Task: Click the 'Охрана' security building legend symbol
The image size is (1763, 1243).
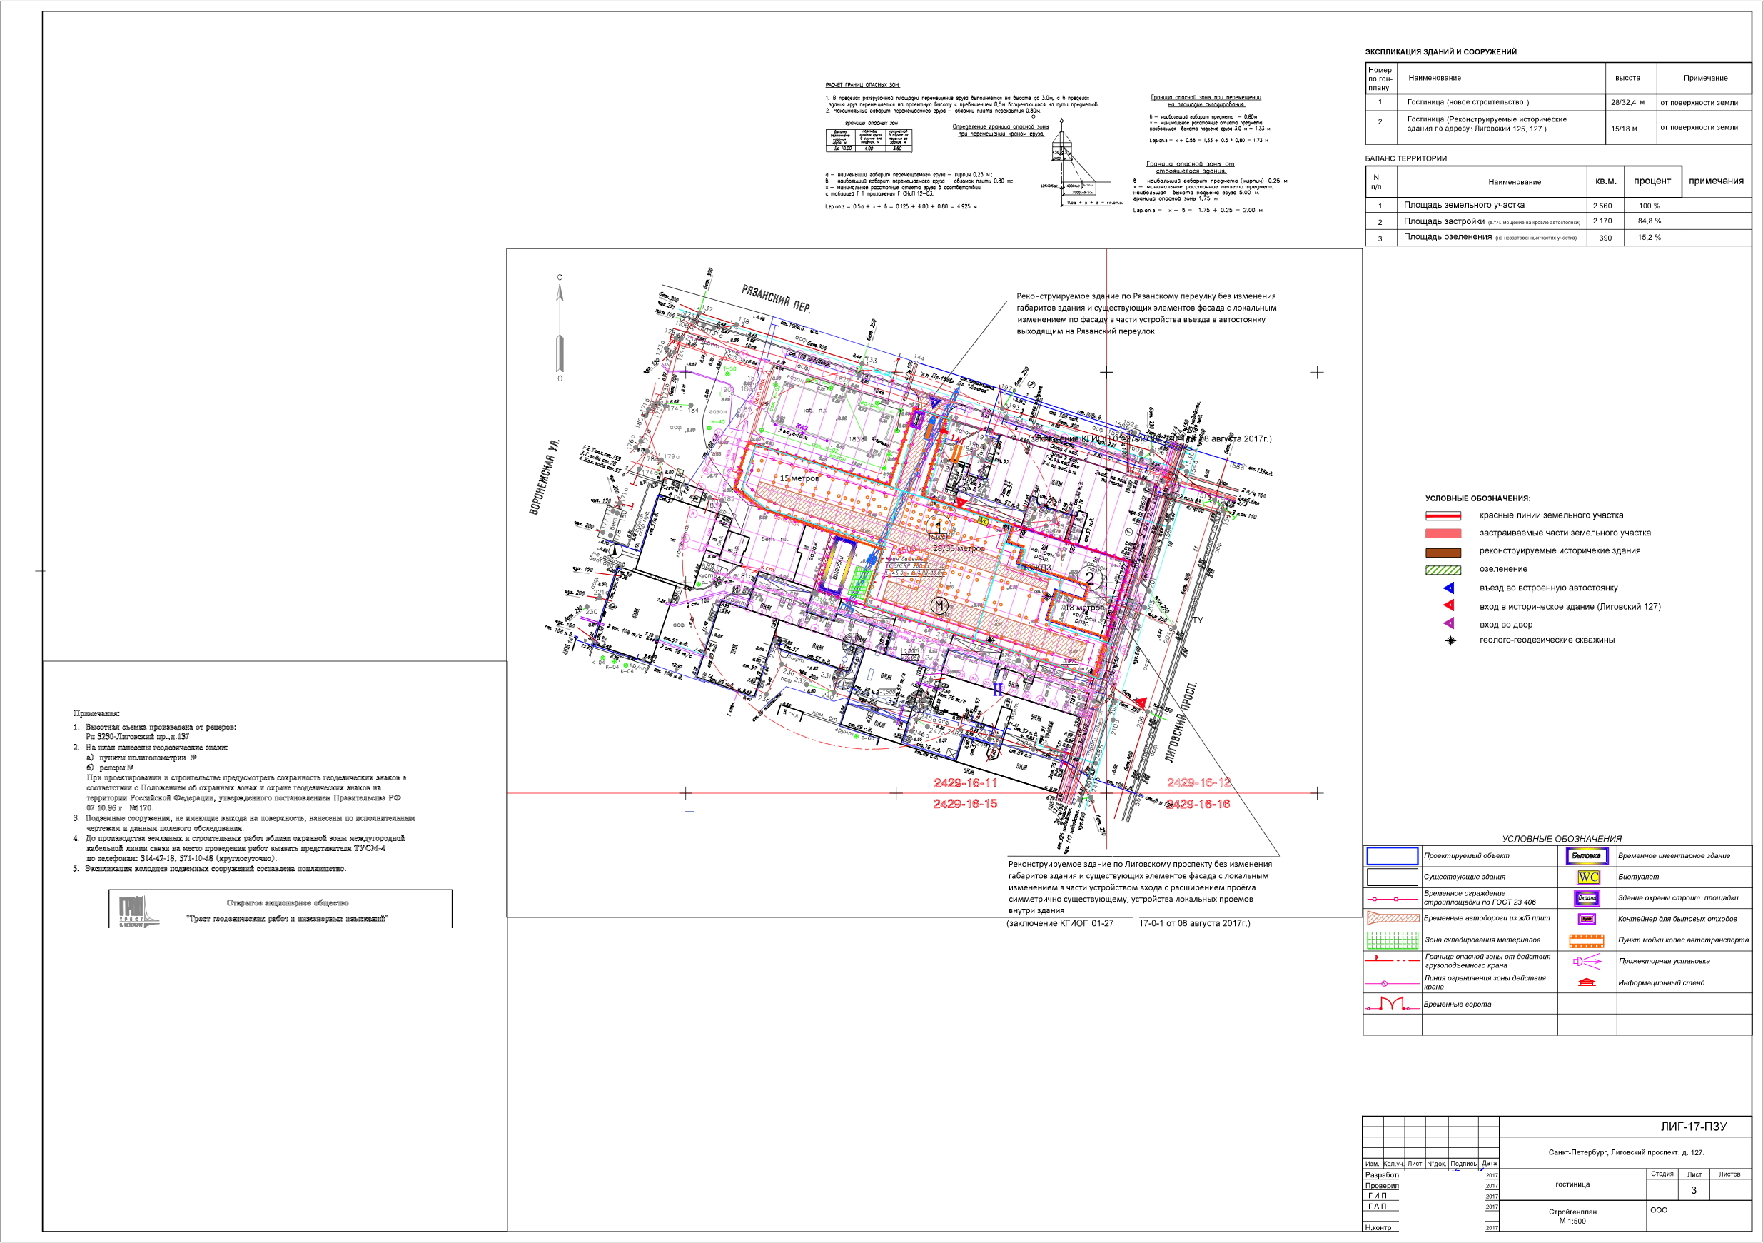Action: [x=1587, y=898]
